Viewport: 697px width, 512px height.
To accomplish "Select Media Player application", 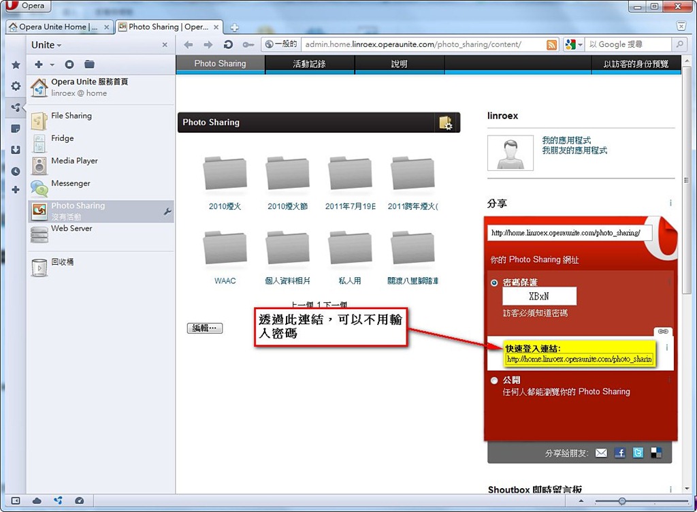I will 100,165.
